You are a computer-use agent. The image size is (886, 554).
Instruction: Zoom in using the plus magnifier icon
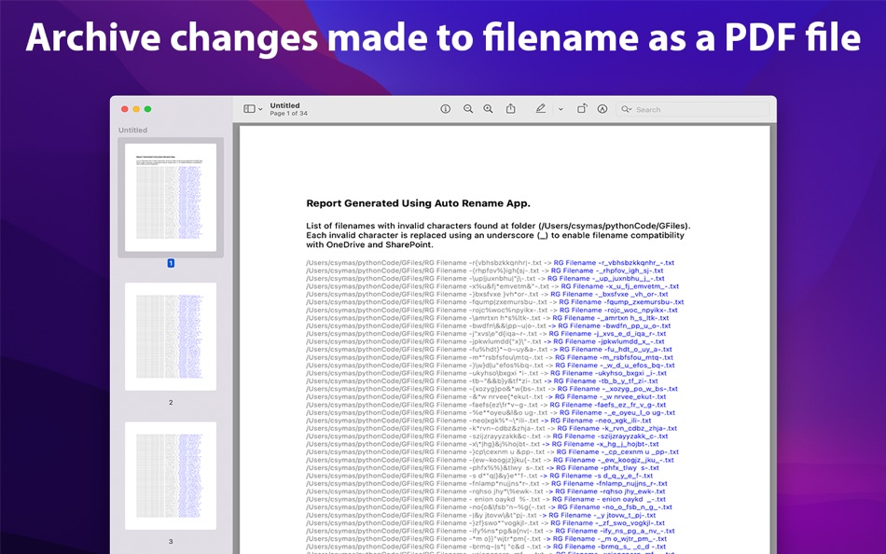click(x=488, y=109)
